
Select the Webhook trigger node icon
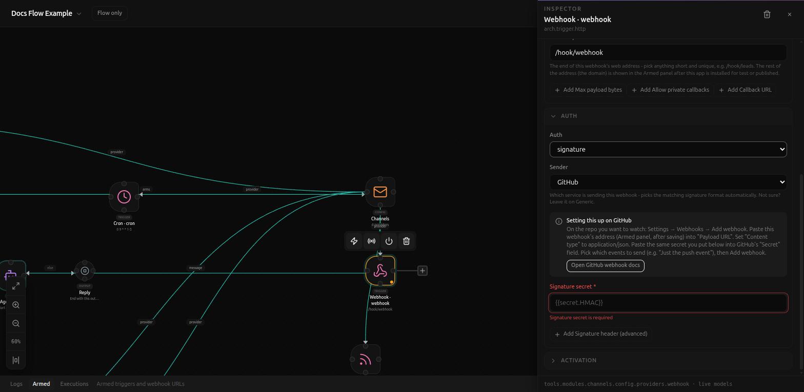click(380, 271)
